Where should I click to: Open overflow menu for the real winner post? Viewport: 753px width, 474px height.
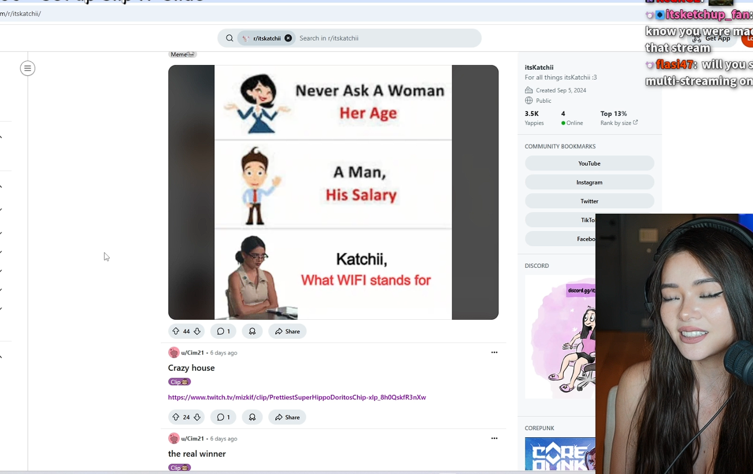(x=494, y=438)
